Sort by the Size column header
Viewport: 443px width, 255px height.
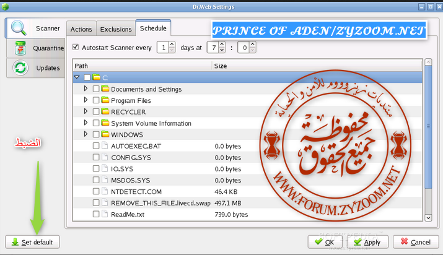click(317, 66)
